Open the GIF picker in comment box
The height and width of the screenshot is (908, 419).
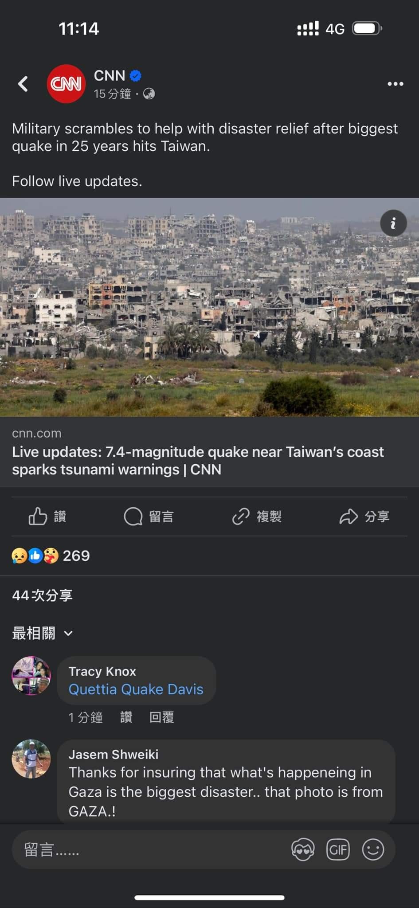338,850
